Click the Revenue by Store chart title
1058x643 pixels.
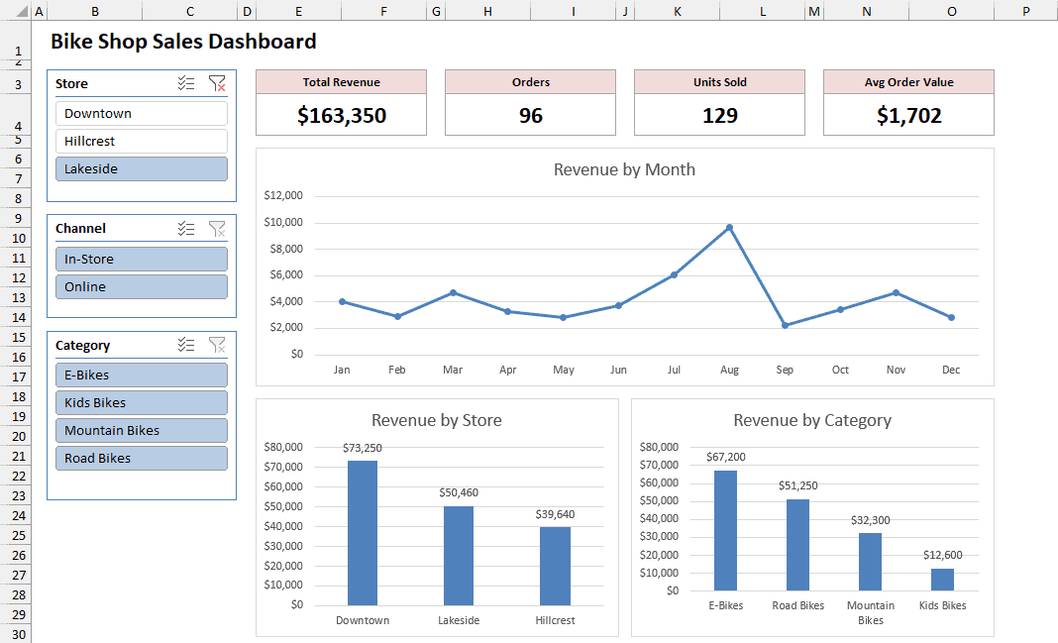point(437,420)
